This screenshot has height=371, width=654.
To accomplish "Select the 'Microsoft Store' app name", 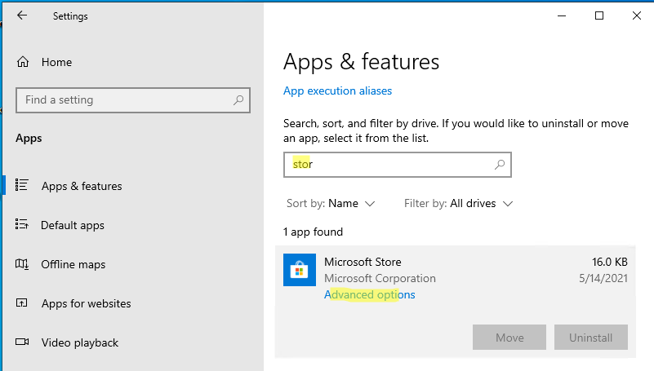I will [x=363, y=262].
